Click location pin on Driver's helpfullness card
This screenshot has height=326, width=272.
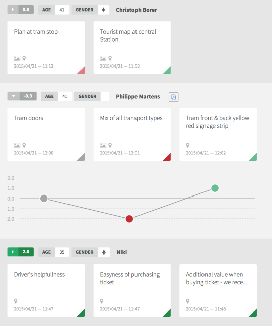pos(16,301)
